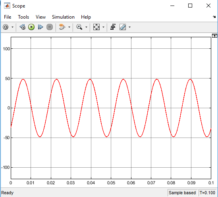Expand the dropdown beside Cursor Measurements ruler
The width and height of the screenshot is (218, 197).
point(129,27)
